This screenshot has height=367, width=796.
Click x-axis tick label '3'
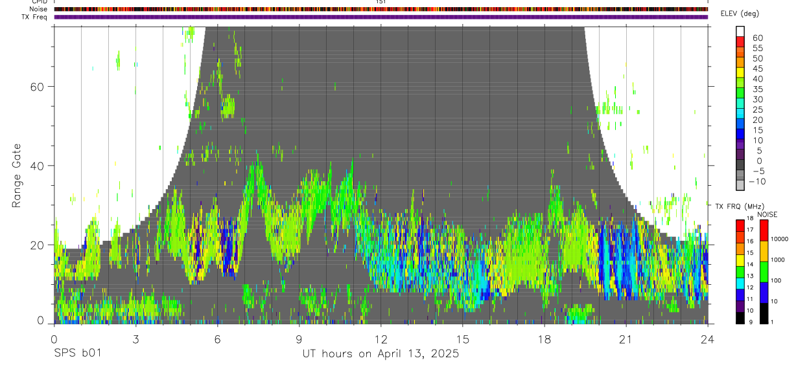pos(135,339)
